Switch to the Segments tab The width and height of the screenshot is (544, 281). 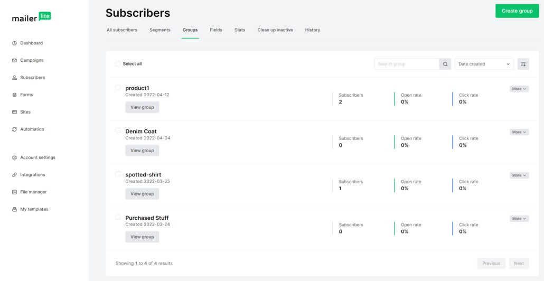160,30
